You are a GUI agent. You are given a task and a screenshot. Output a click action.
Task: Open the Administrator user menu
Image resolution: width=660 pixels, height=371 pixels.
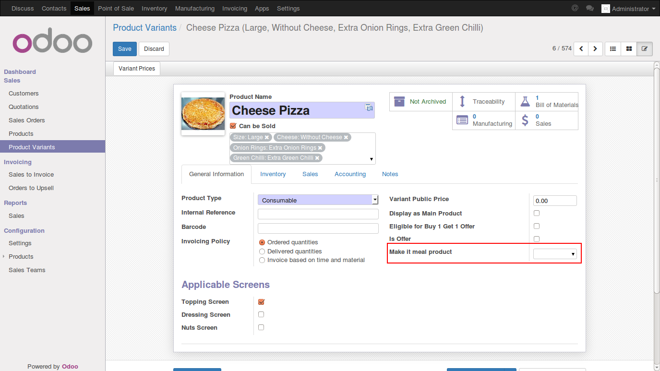pyautogui.click(x=628, y=9)
